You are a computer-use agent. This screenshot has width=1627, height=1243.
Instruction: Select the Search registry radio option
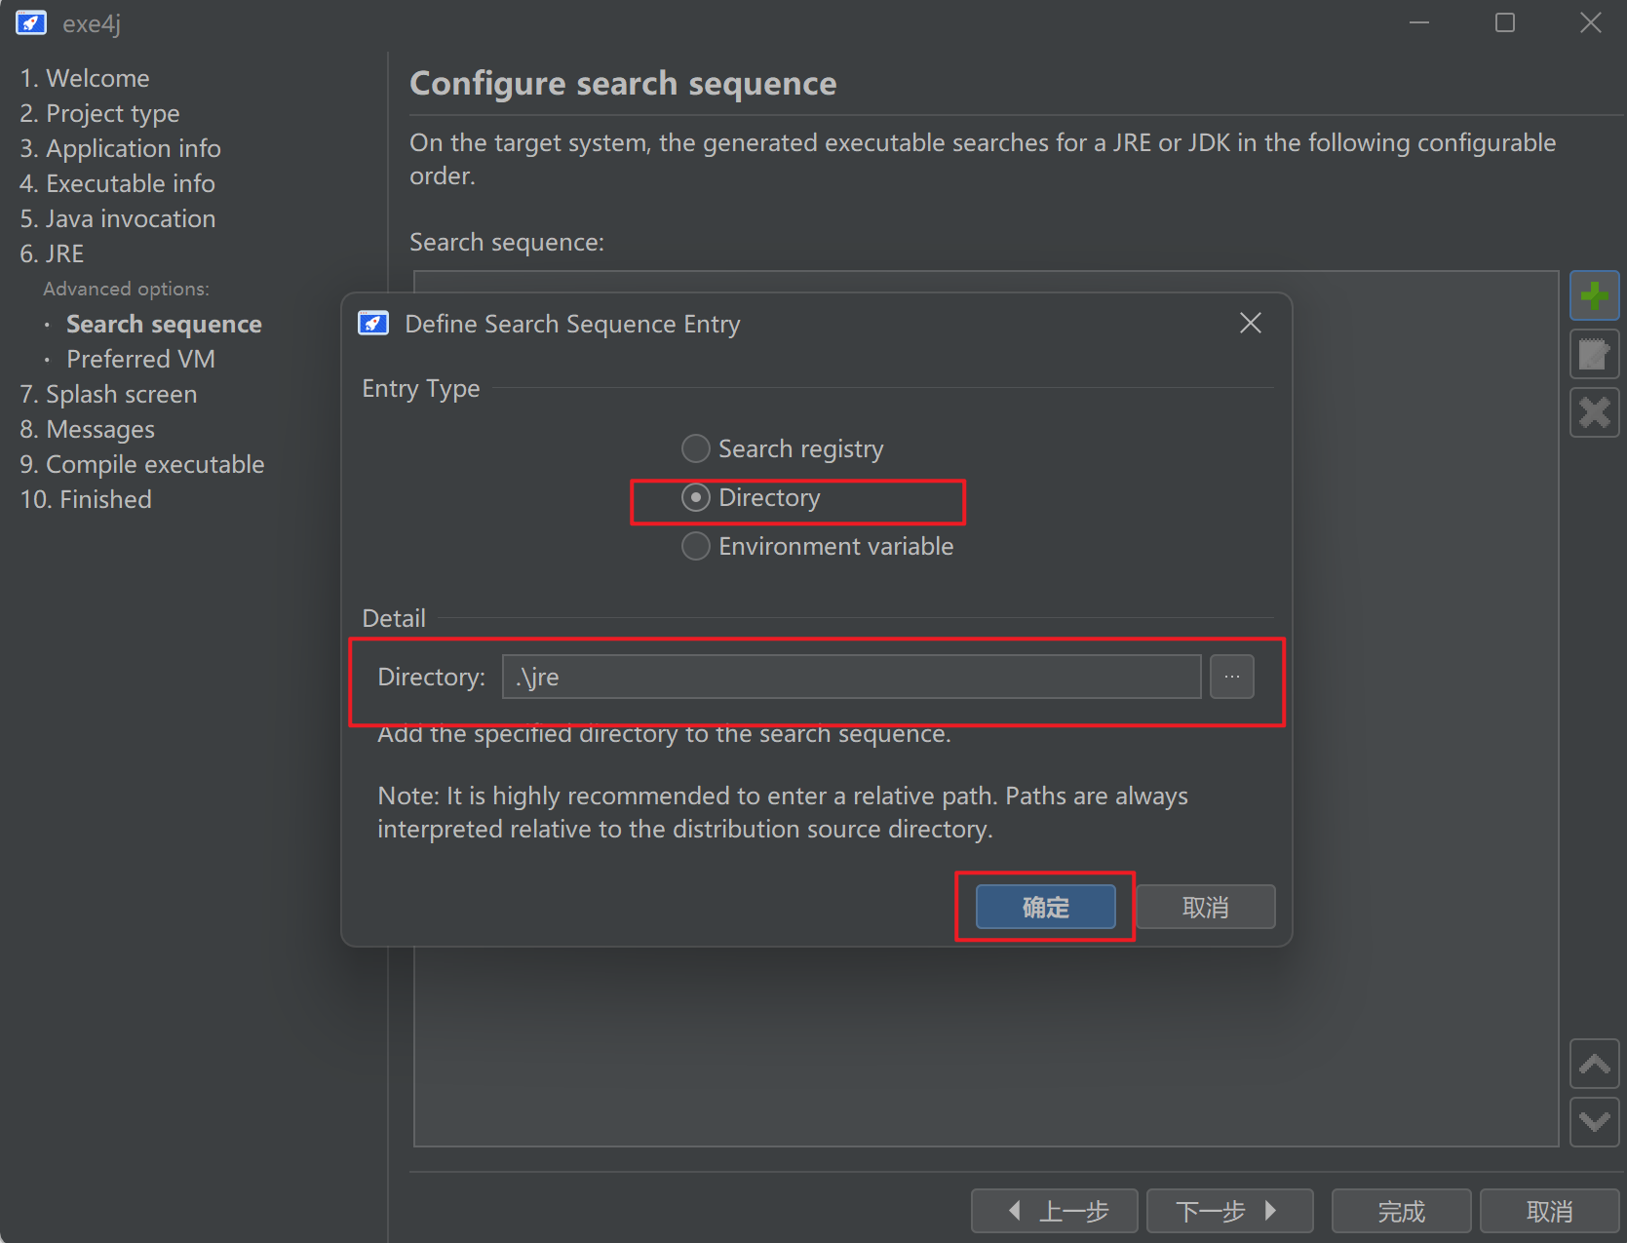[695, 449]
